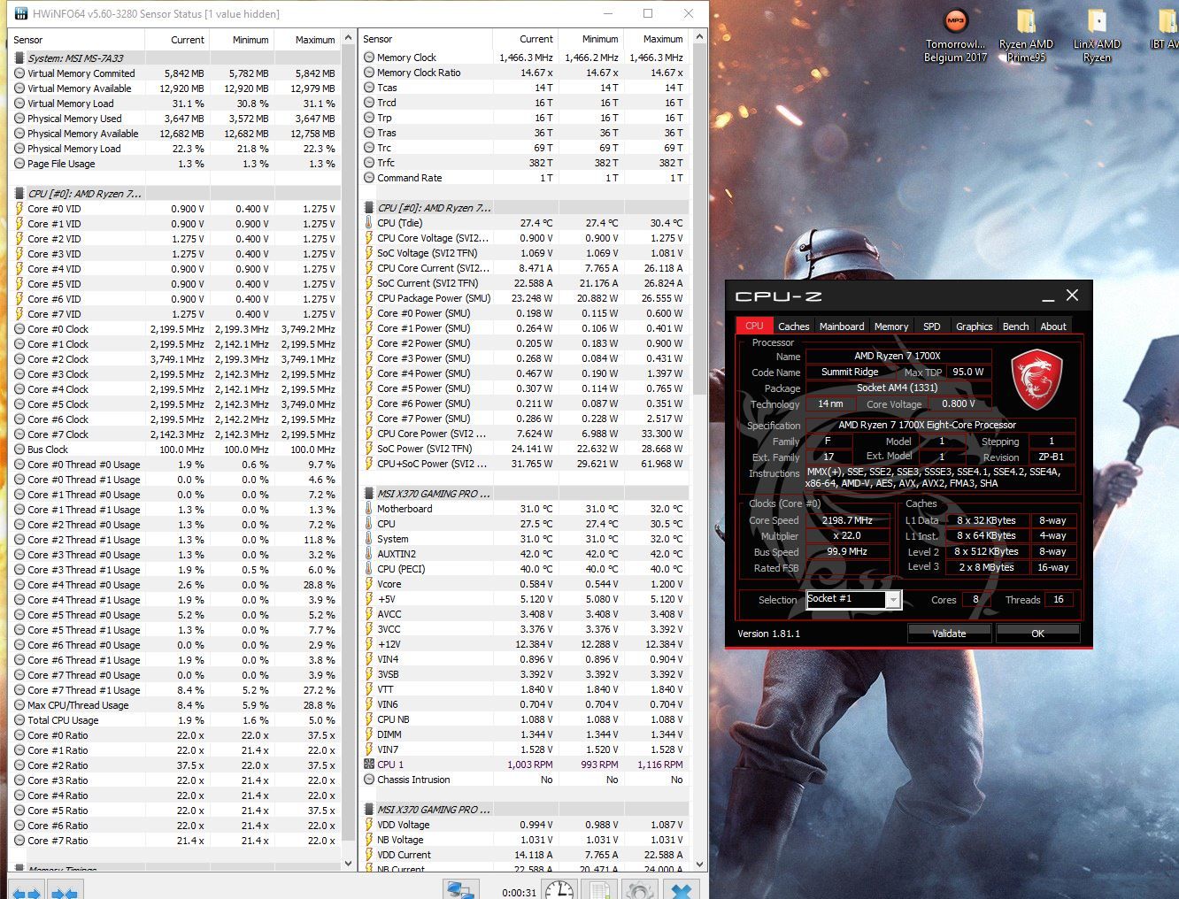
Task: Click the fan icon beside CPU 1 RPM row
Action: [x=369, y=765]
